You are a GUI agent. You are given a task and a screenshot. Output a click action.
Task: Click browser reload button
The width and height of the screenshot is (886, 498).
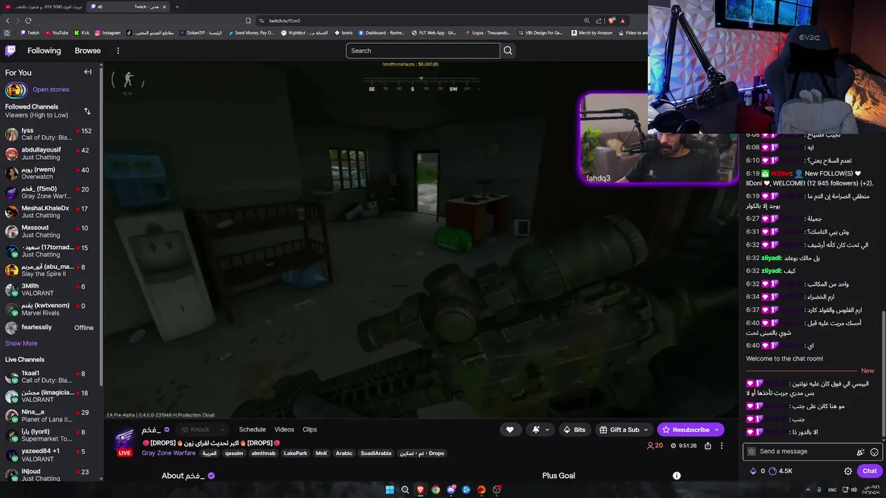pyautogui.click(x=28, y=21)
